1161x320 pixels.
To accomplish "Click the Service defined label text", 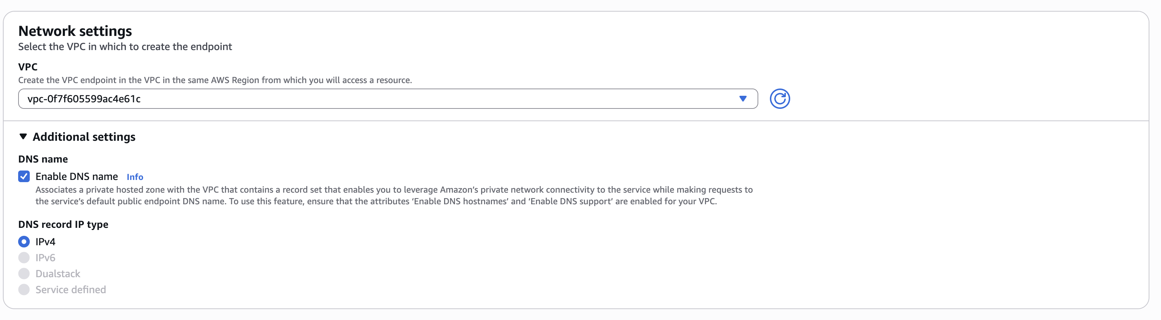I will pos(71,290).
